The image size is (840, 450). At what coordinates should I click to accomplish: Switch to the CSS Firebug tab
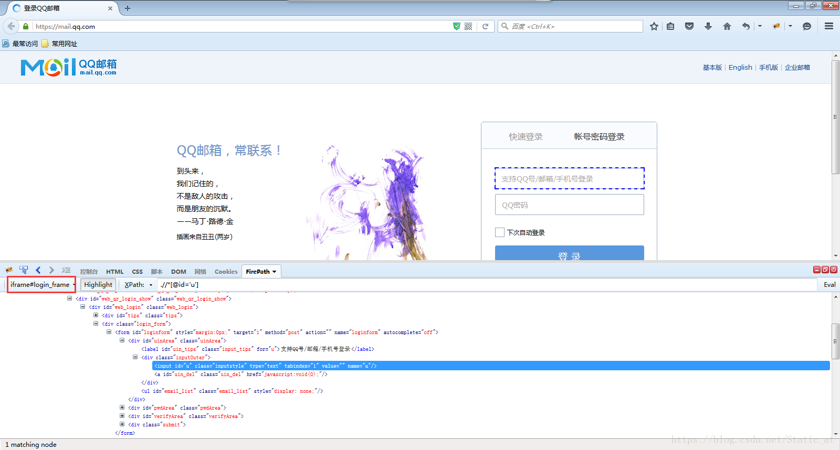(x=137, y=272)
